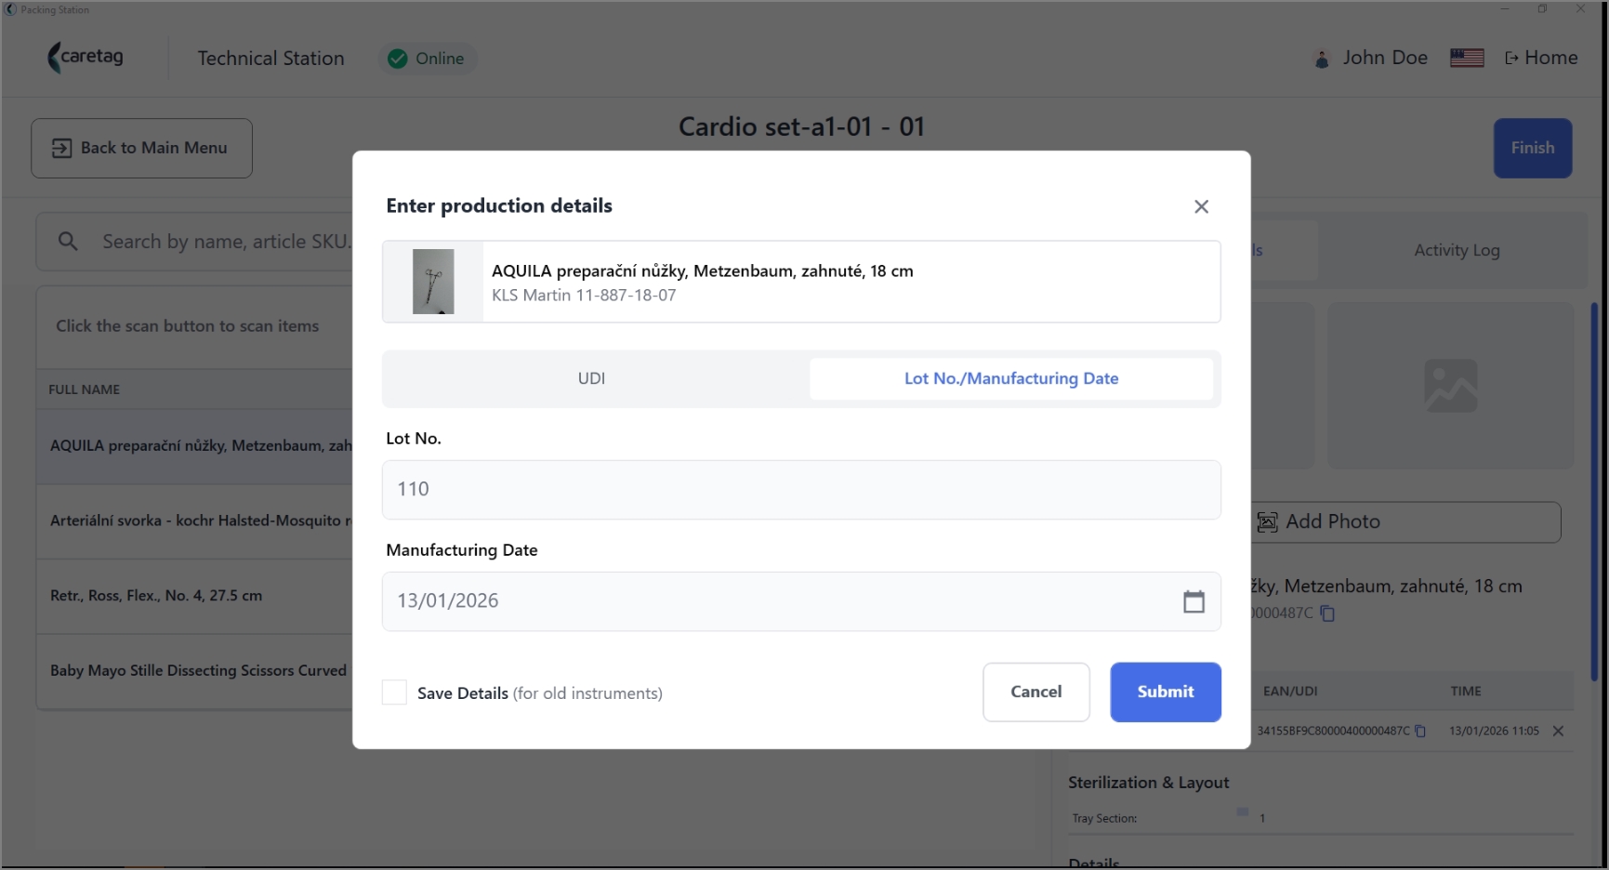Click the Finish button
This screenshot has width=1609, height=870.
(1533, 148)
